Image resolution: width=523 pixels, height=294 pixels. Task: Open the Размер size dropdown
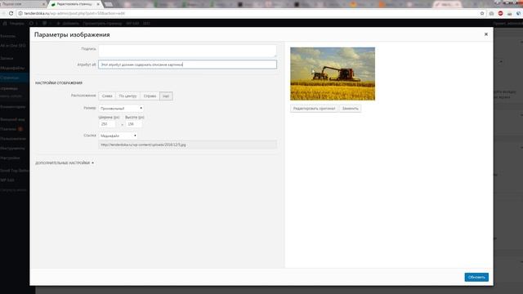pos(121,109)
